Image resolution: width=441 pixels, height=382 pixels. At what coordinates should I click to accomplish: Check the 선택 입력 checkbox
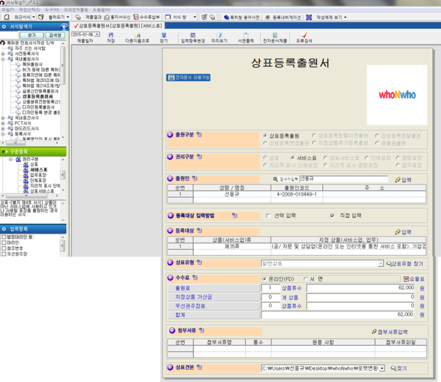coord(268,215)
